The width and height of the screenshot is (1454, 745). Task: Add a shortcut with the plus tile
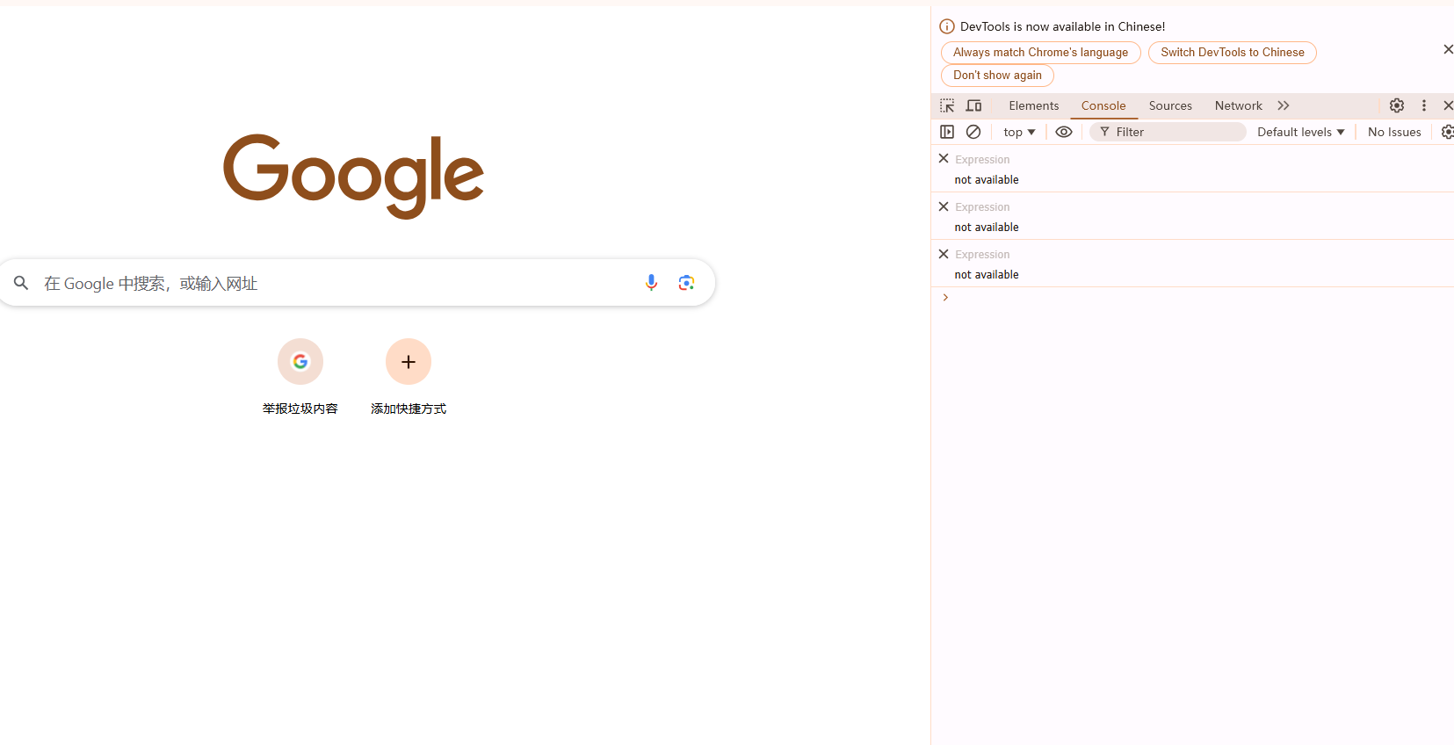pyautogui.click(x=409, y=361)
